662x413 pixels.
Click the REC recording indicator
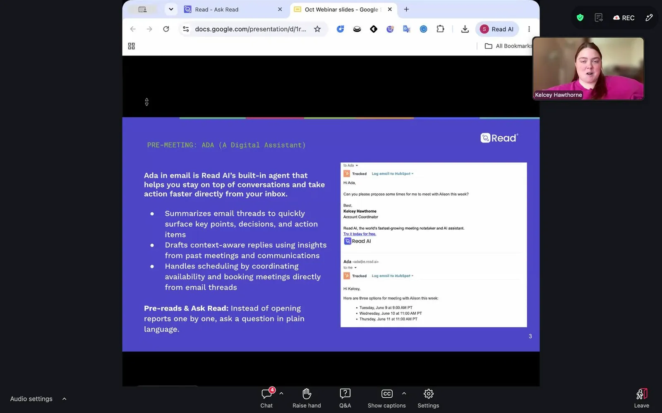pos(624,18)
